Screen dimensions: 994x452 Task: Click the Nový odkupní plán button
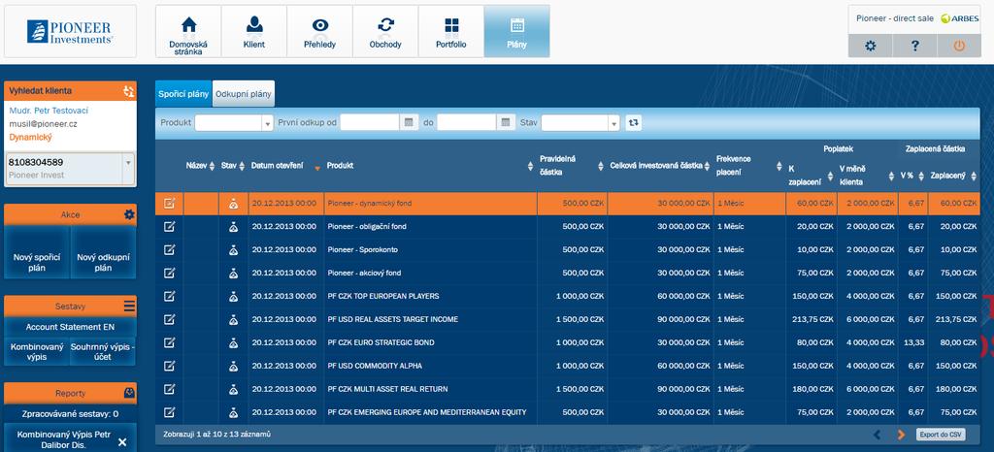103,252
